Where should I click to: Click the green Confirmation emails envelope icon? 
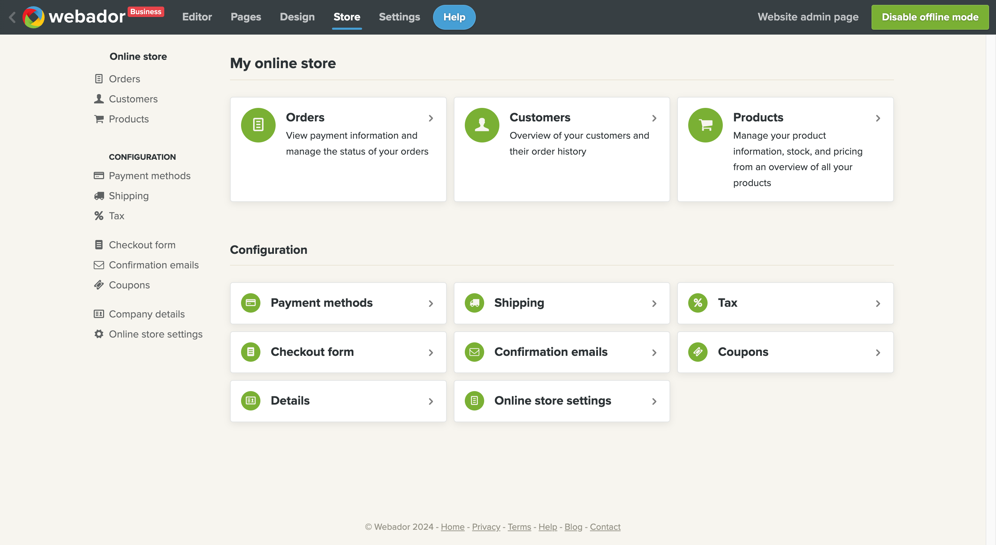tap(474, 352)
